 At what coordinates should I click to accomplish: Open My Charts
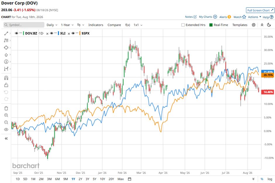click(x=208, y=17)
